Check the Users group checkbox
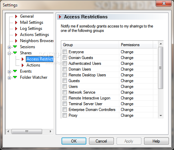174x150 pixels. [65, 87]
